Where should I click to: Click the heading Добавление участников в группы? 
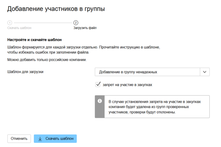[x=56, y=9]
